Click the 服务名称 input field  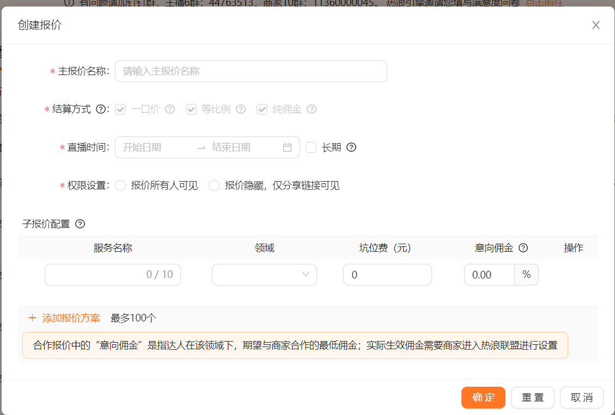(x=113, y=275)
